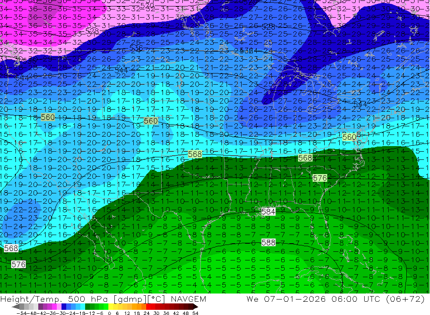
Task: Click the cyan swatch just left of the greens
Action: pyautogui.click(x=83, y=307)
